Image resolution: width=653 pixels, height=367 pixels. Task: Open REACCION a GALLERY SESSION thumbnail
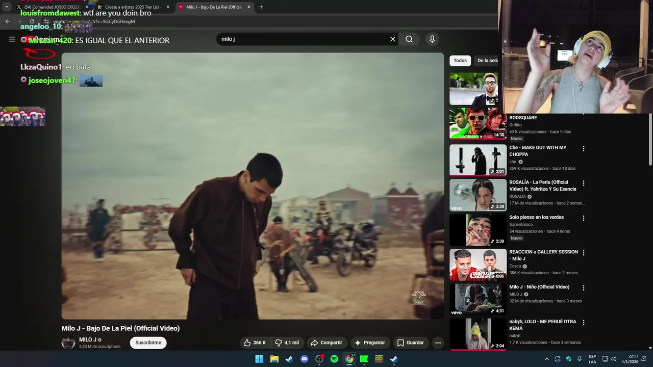click(478, 265)
